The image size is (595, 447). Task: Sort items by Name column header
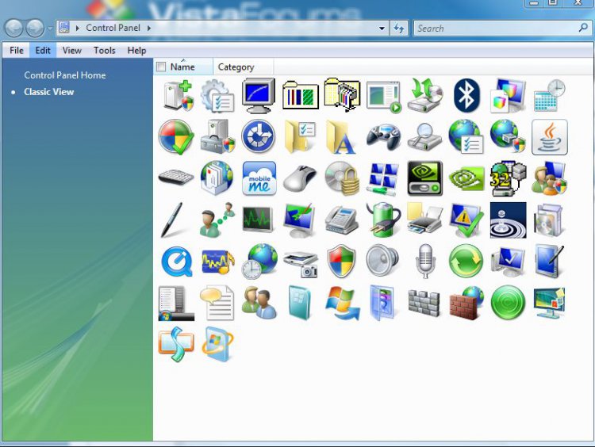[x=184, y=67]
